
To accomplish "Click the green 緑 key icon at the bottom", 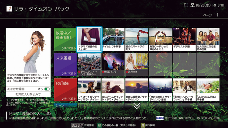I will (99, 125).
